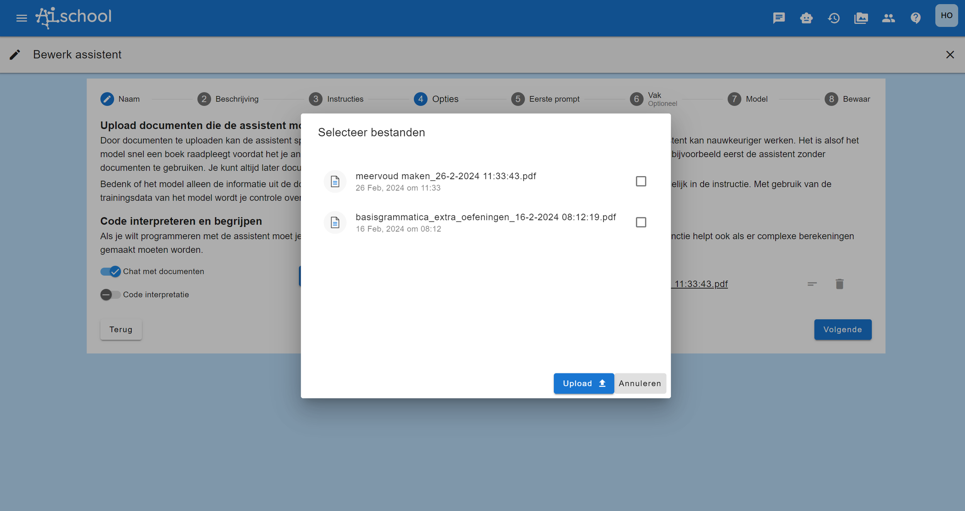The width and height of the screenshot is (965, 511).
Task: Check the meervoud maken PDF checkbox
Action: coord(641,181)
